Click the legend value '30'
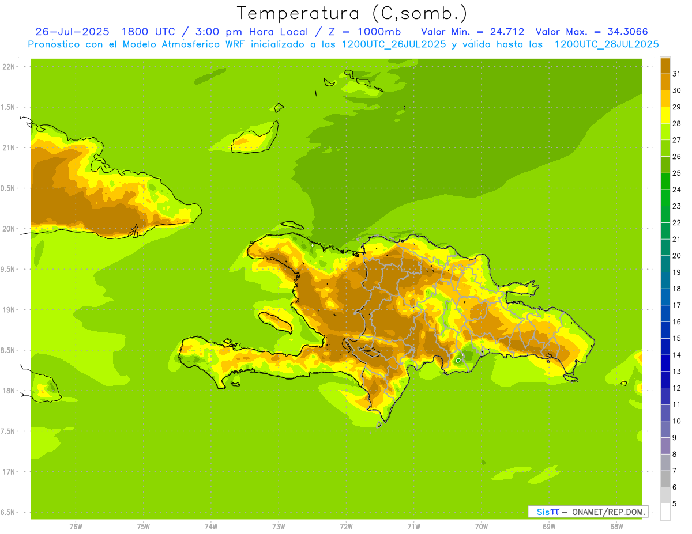The height and width of the screenshot is (534, 692). coord(677,90)
